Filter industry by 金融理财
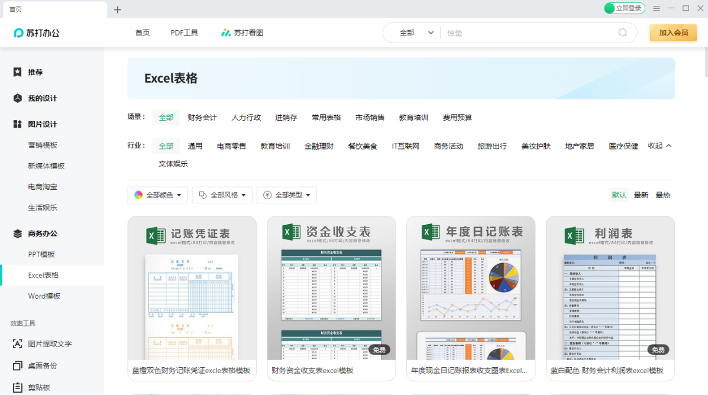 click(319, 146)
